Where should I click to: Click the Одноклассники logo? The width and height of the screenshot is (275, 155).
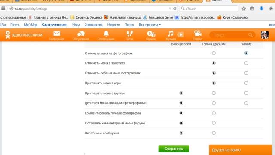tap(24, 35)
